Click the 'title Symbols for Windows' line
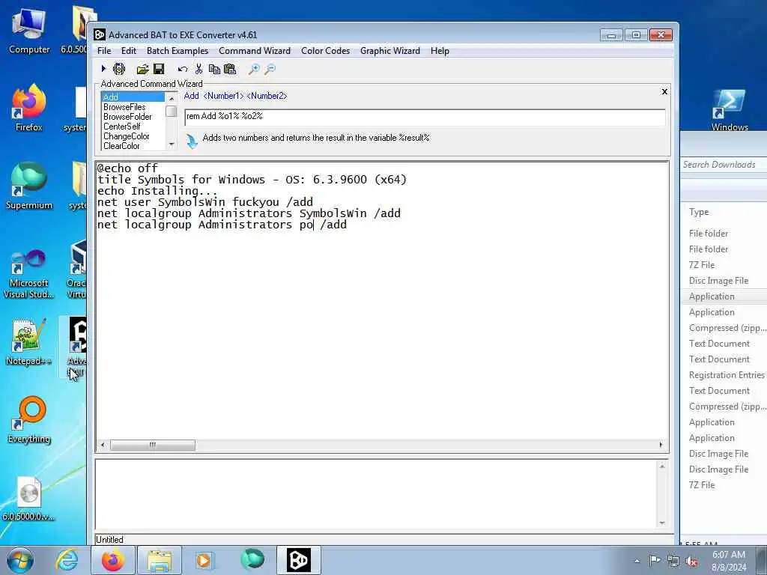 (252, 180)
